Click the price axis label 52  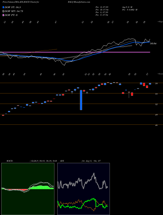tap(156, 104)
